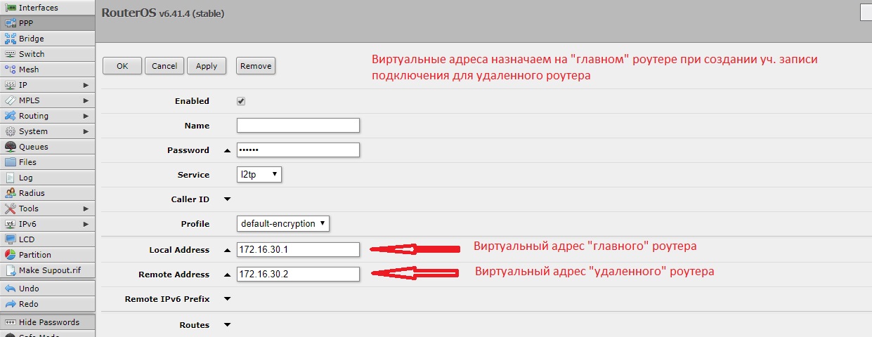
Task: Open the Interfaces menu entry
Action: point(47,8)
